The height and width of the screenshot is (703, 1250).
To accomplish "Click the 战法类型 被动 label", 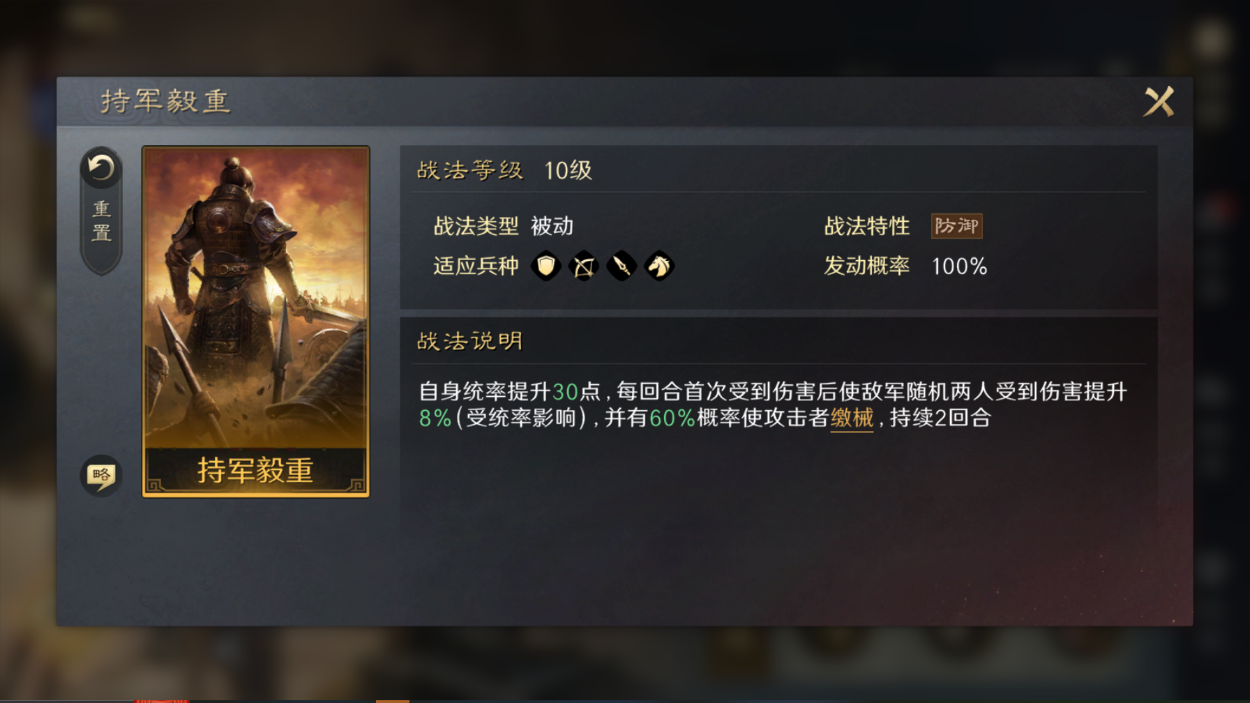I will pyautogui.click(x=504, y=226).
